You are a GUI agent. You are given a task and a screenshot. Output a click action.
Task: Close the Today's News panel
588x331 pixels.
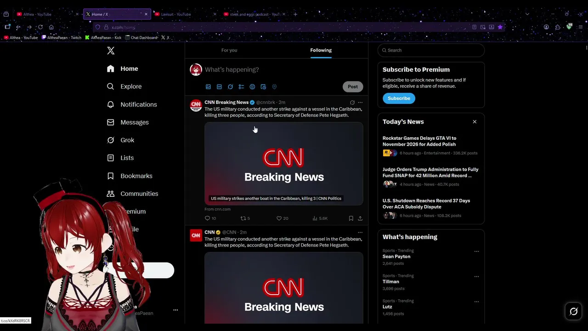tap(475, 122)
